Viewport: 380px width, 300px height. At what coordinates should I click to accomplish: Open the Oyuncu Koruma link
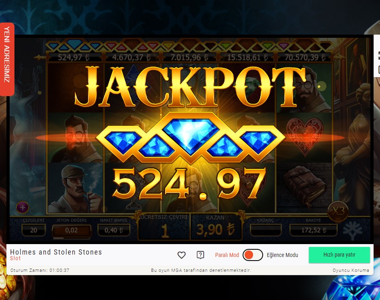[351, 270]
